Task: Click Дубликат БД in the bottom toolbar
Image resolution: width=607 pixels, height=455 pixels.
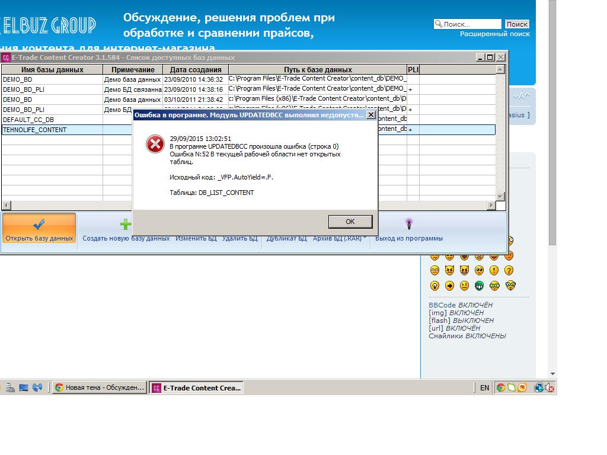Action: tap(286, 238)
